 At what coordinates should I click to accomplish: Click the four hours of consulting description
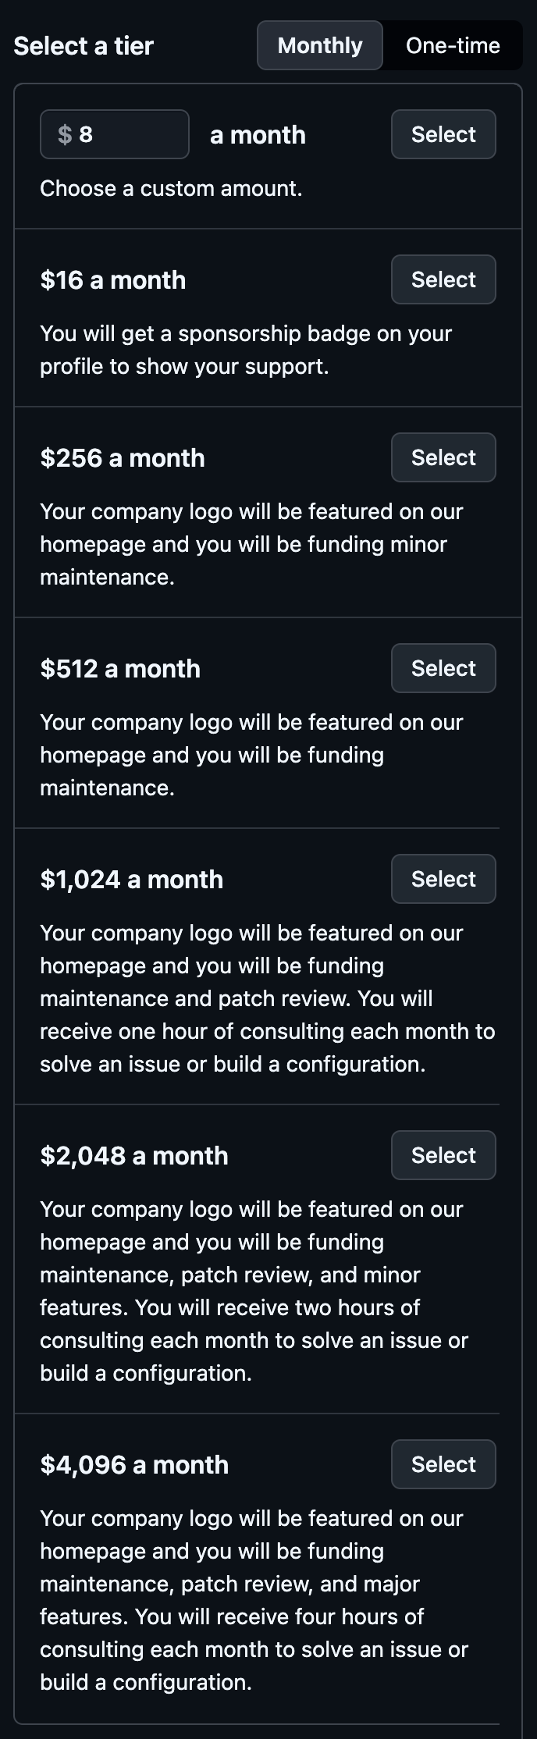(254, 1599)
